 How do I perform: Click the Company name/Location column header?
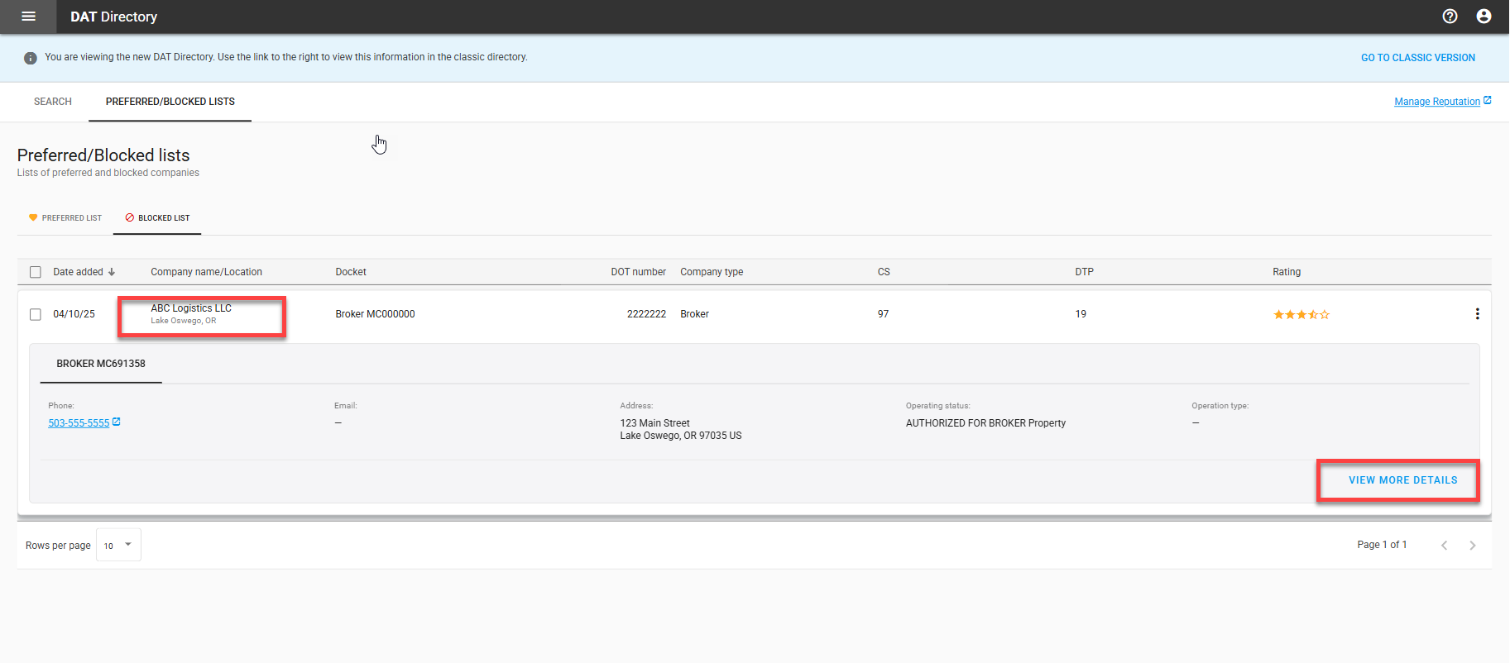click(206, 272)
